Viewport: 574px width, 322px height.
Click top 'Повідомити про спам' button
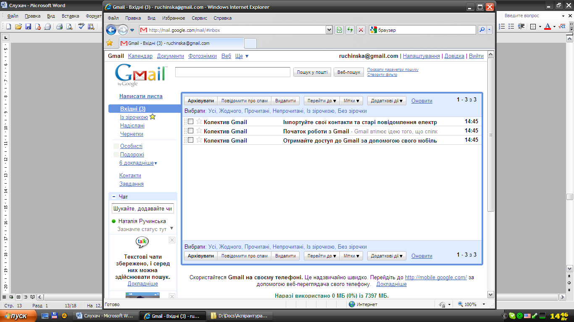coord(245,101)
